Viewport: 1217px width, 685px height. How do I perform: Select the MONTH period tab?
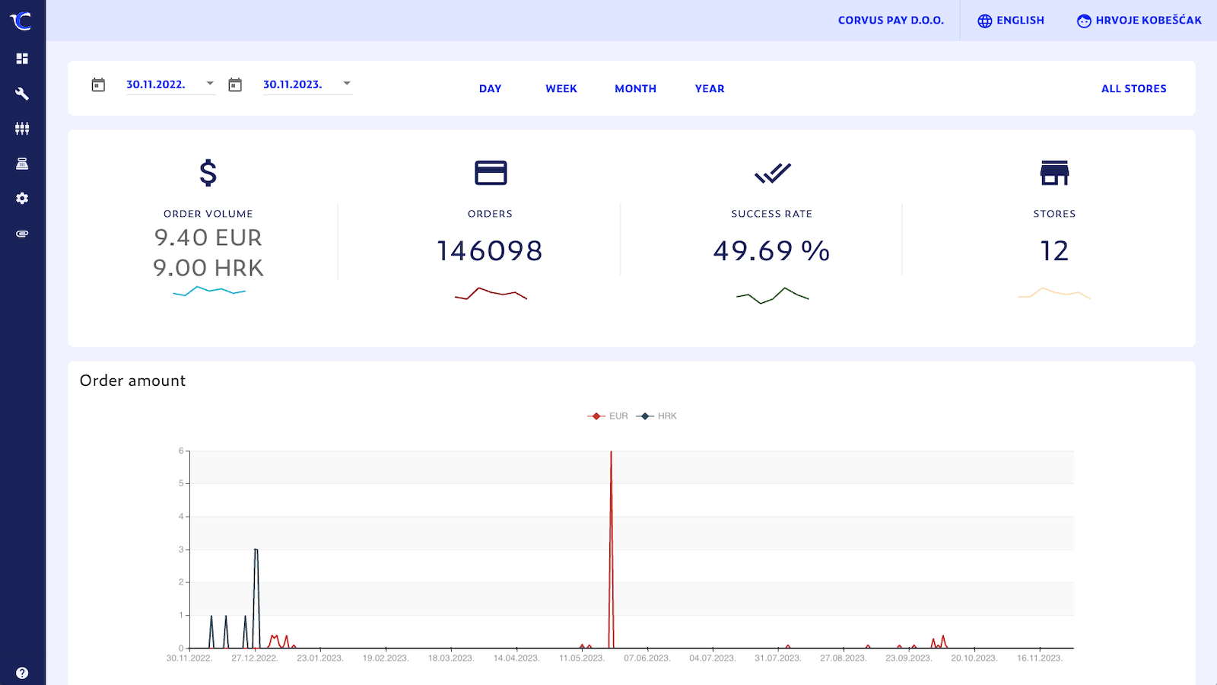(636, 89)
